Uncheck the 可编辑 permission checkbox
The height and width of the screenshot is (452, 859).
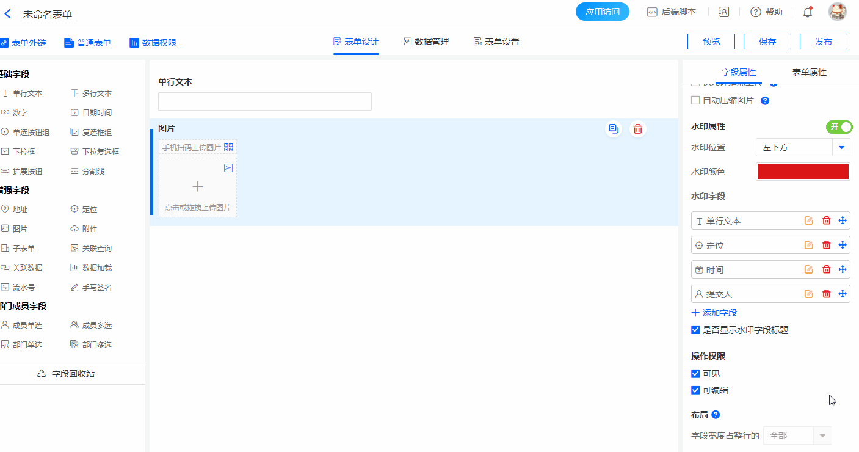click(x=695, y=390)
